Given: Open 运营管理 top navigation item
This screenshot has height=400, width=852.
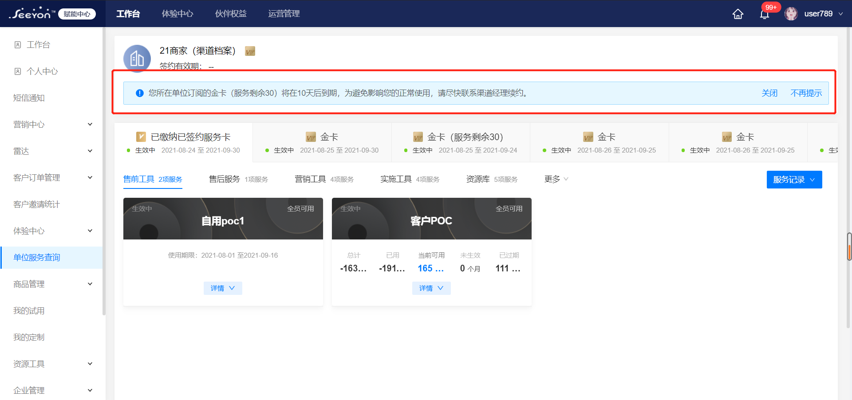Looking at the screenshot, I should point(284,14).
